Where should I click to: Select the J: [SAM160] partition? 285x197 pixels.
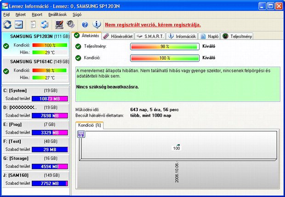coord(36,179)
